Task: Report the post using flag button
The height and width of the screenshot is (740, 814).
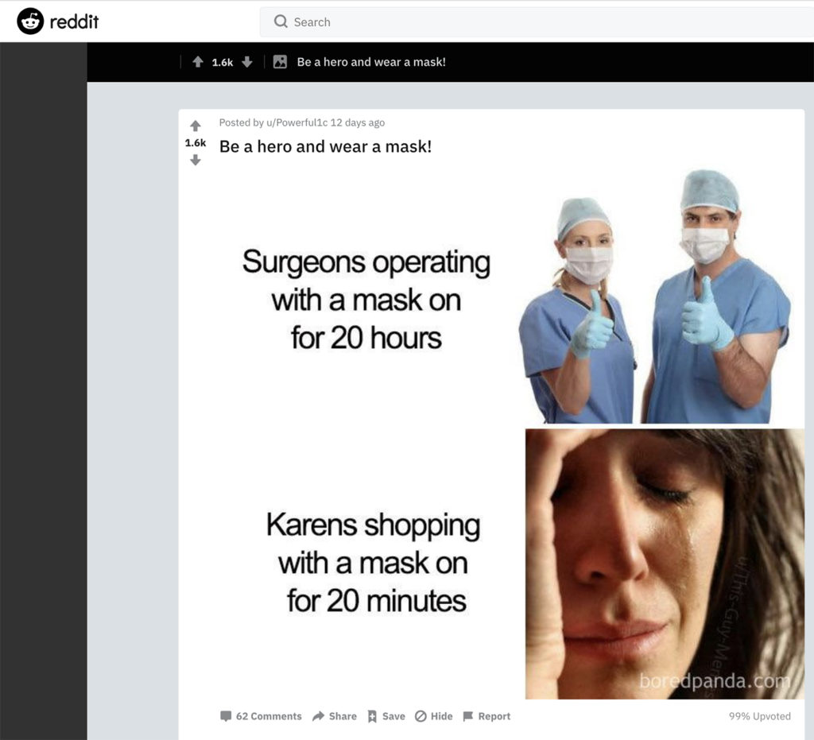Action: point(486,716)
